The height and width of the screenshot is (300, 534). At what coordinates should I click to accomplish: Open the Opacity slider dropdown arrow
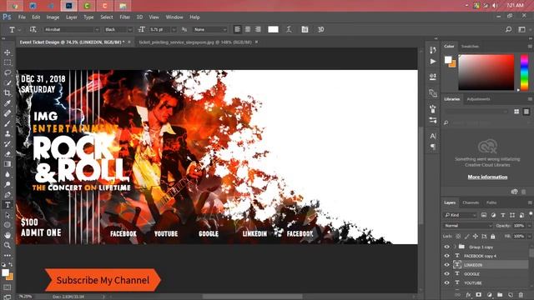(529, 226)
